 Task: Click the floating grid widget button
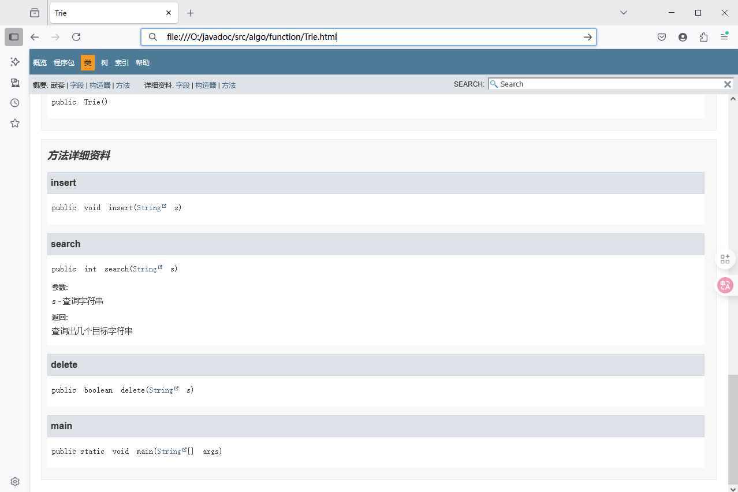coord(725,259)
